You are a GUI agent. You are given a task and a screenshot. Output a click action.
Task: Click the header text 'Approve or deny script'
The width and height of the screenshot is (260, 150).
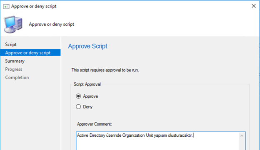click(51, 25)
